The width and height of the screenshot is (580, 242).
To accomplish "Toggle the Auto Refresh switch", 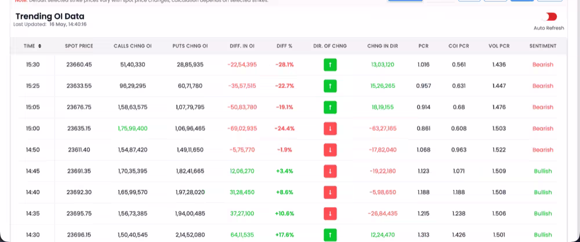I will 550,17.
